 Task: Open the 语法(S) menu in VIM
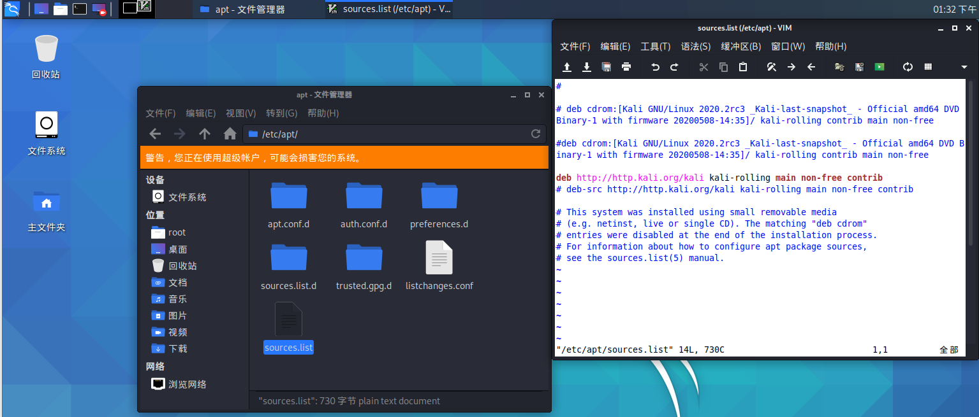pyautogui.click(x=696, y=46)
